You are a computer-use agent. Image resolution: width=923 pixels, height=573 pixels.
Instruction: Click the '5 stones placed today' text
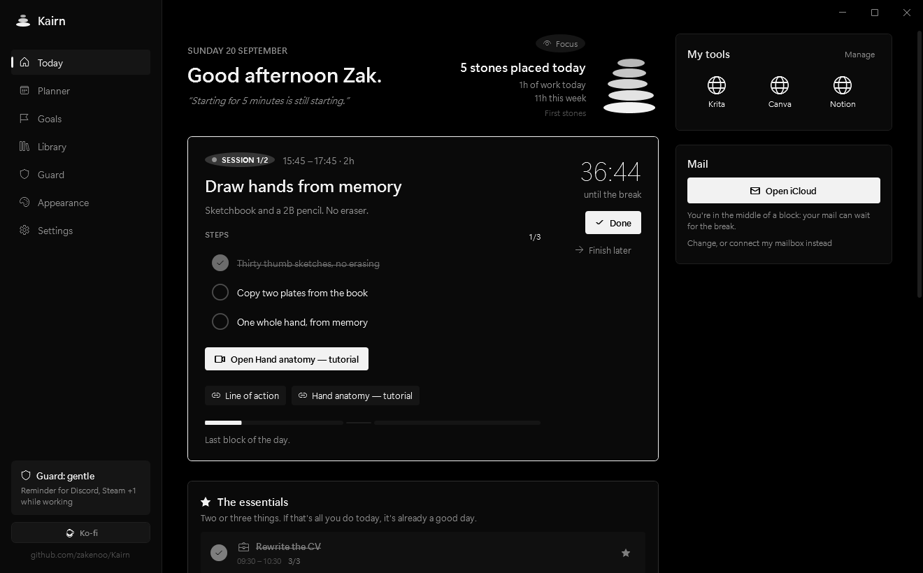pos(523,68)
